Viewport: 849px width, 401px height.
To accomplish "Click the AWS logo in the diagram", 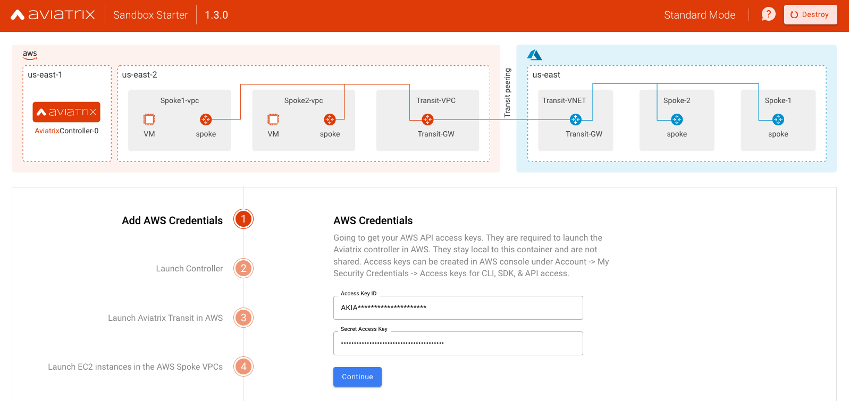I will (x=30, y=54).
